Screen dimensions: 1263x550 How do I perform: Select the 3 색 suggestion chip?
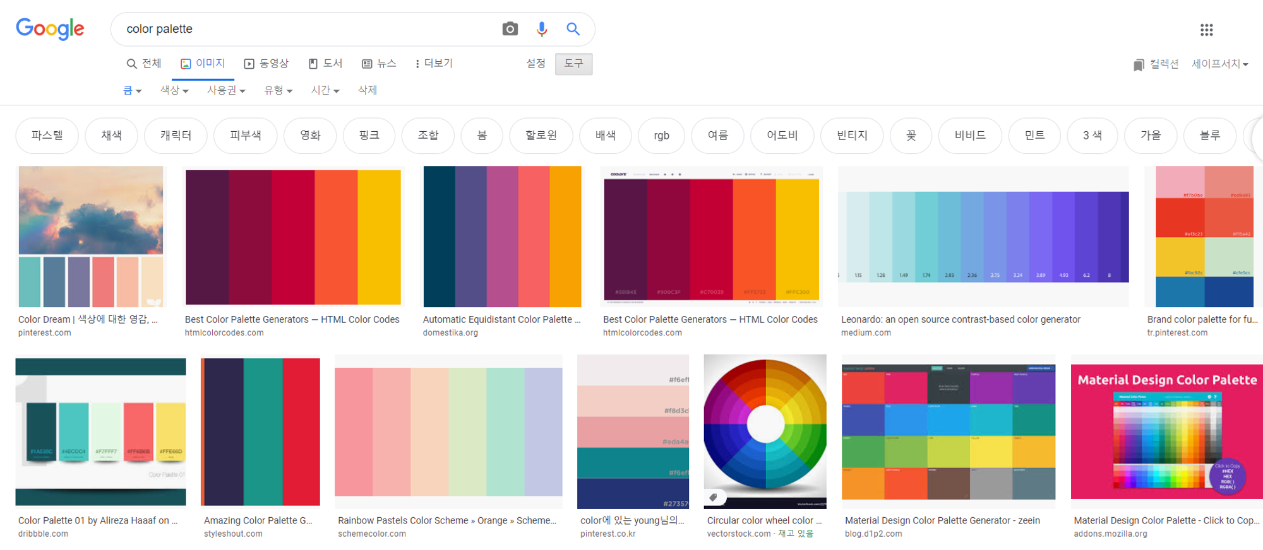[x=1092, y=136]
